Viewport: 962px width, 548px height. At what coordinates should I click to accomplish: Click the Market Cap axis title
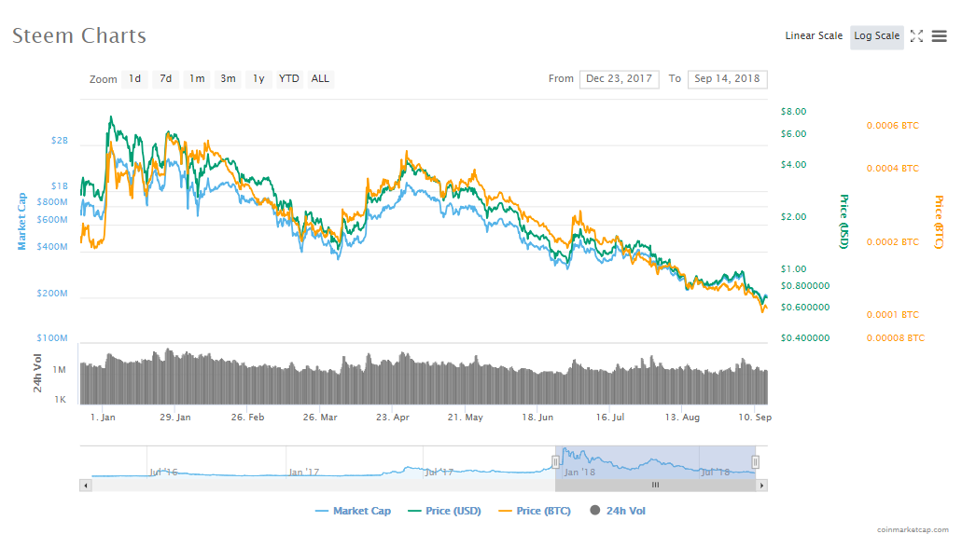tap(22, 221)
